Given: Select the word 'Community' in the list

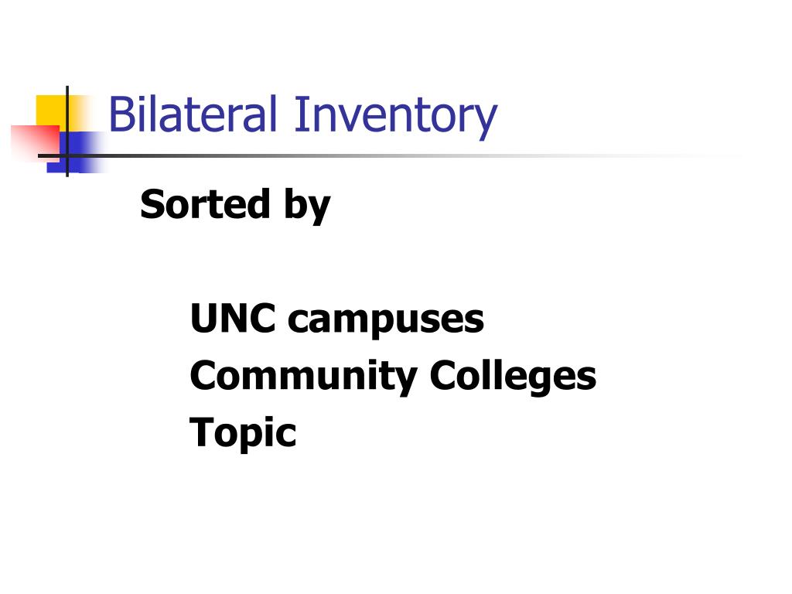Looking at the screenshot, I should coord(303,377).
